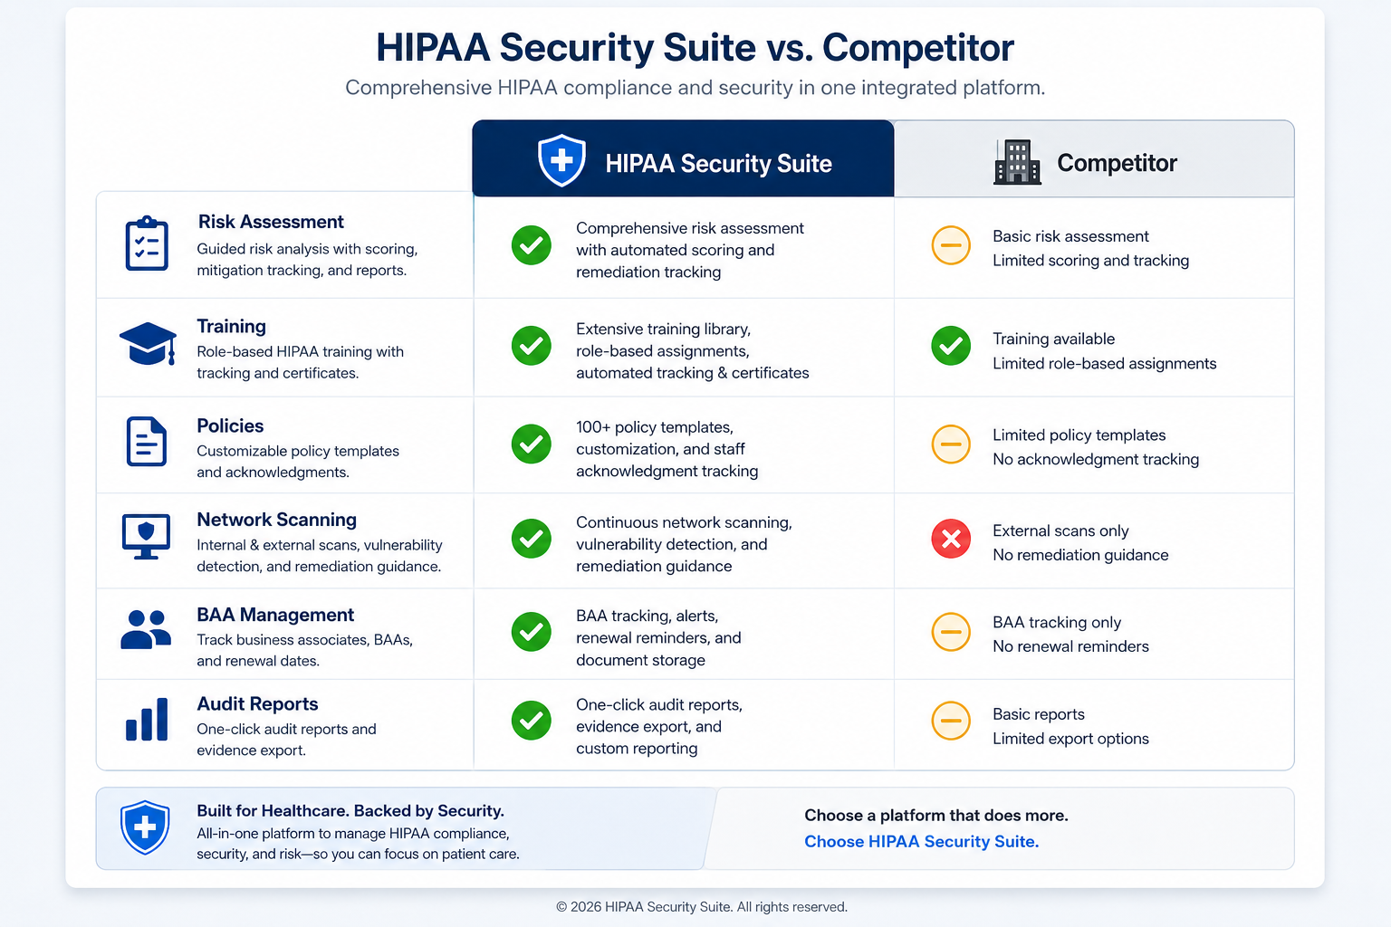Click No renewal reminders text
Viewport: 1391px width, 927px height.
[1070, 646]
